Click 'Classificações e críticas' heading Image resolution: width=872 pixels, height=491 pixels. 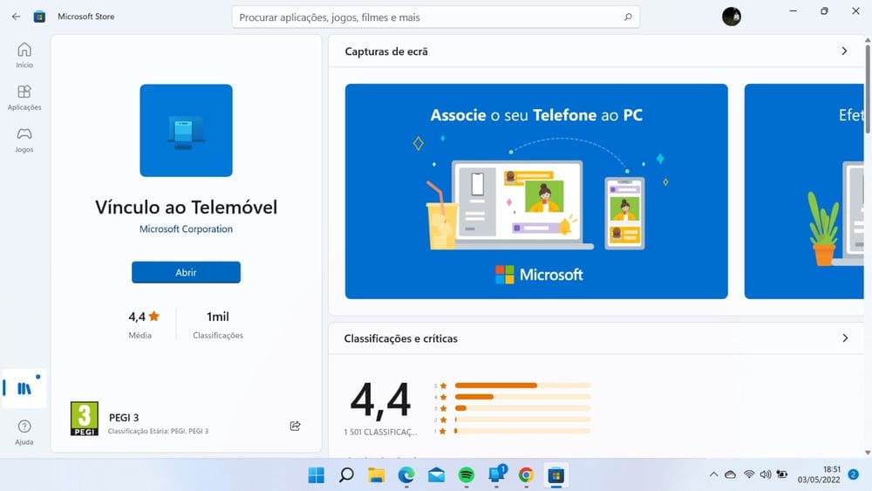401,338
